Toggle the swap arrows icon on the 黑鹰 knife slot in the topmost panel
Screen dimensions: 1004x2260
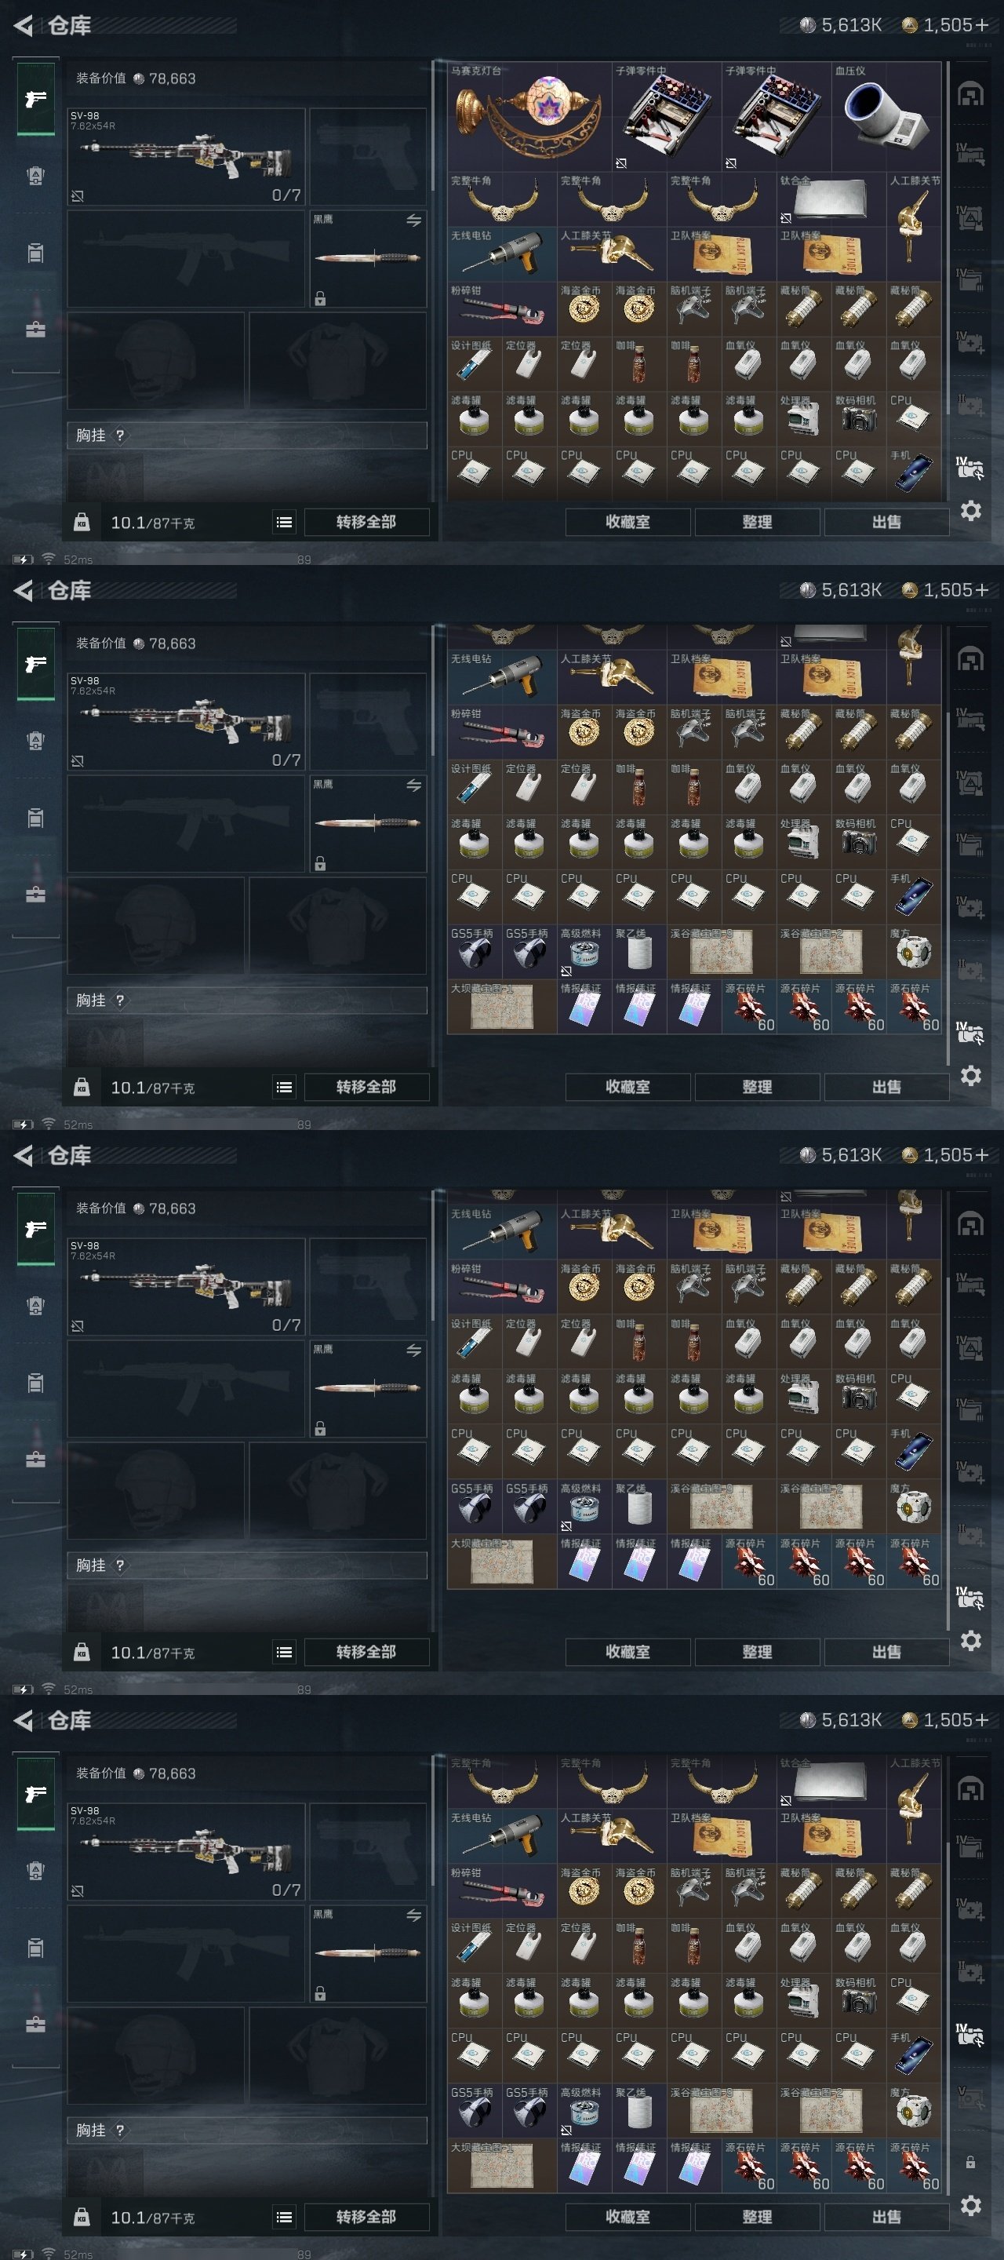pyautogui.click(x=414, y=221)
